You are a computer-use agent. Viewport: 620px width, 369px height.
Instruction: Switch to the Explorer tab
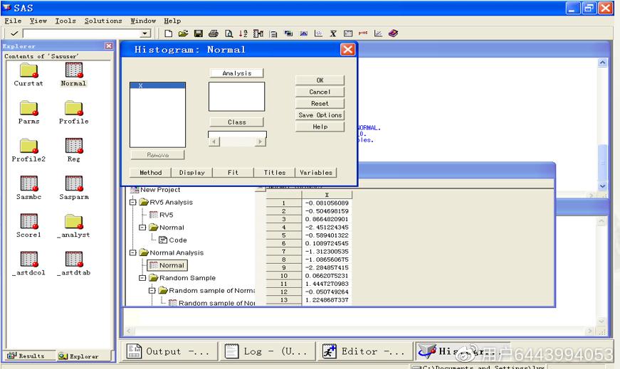pyautogui.click(x=77, y=355)
